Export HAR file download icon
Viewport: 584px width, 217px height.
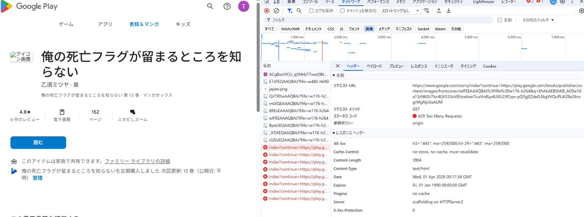(448, 10)
